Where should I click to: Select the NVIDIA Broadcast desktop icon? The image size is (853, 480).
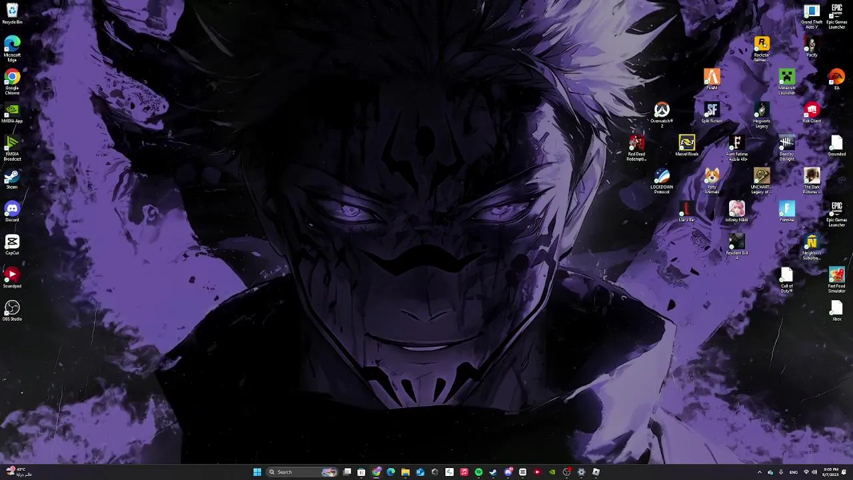point(12,148)
